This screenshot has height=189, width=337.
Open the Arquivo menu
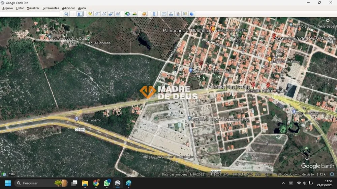click(7, 8)
